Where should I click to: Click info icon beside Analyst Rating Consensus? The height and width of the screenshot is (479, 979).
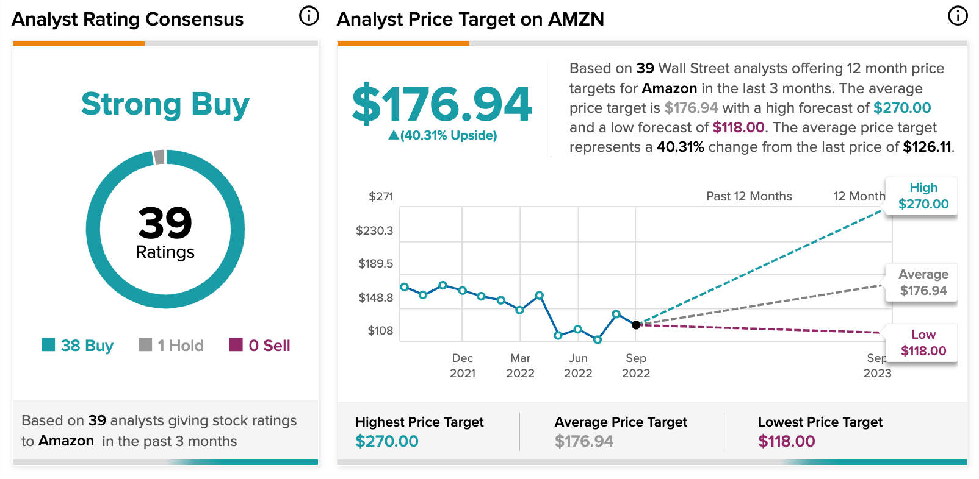[x=309, y=16]
